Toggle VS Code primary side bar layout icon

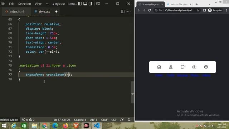click(x=80, y=4)
